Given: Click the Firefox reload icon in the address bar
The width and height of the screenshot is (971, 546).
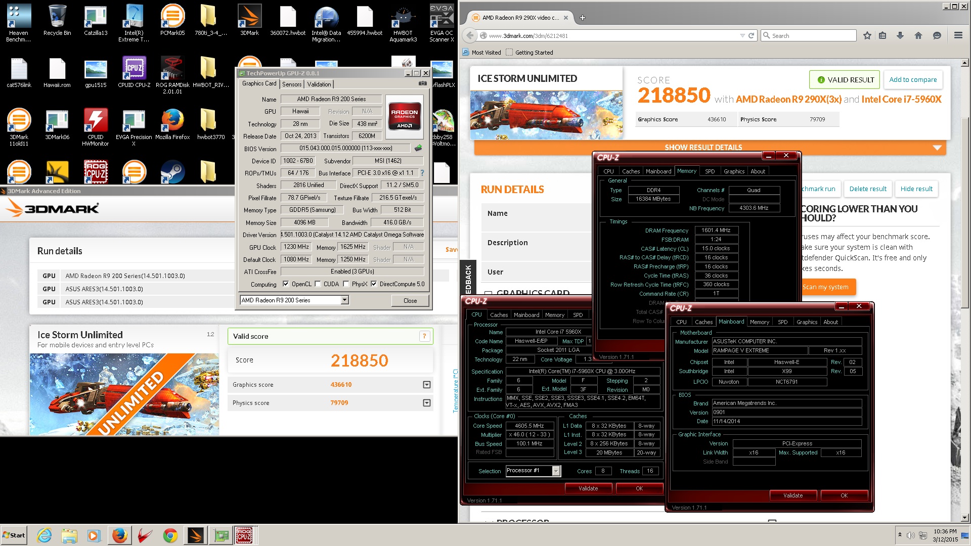Looking at the screenshot, I should tap(751, 35).
